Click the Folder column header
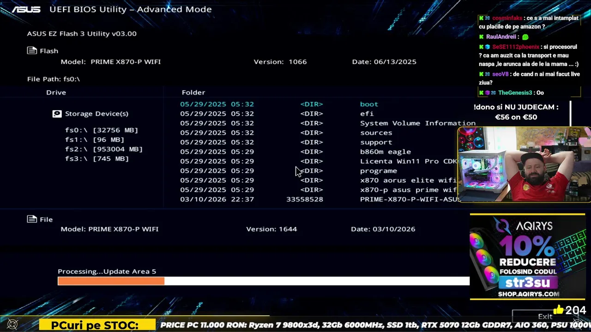 tap(193, 92)
